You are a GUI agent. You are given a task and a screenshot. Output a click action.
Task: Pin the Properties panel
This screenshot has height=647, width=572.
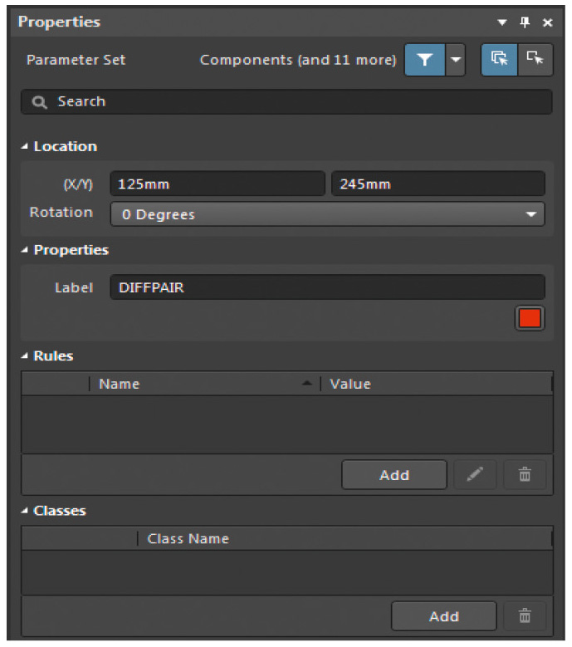tap(525, 22)
